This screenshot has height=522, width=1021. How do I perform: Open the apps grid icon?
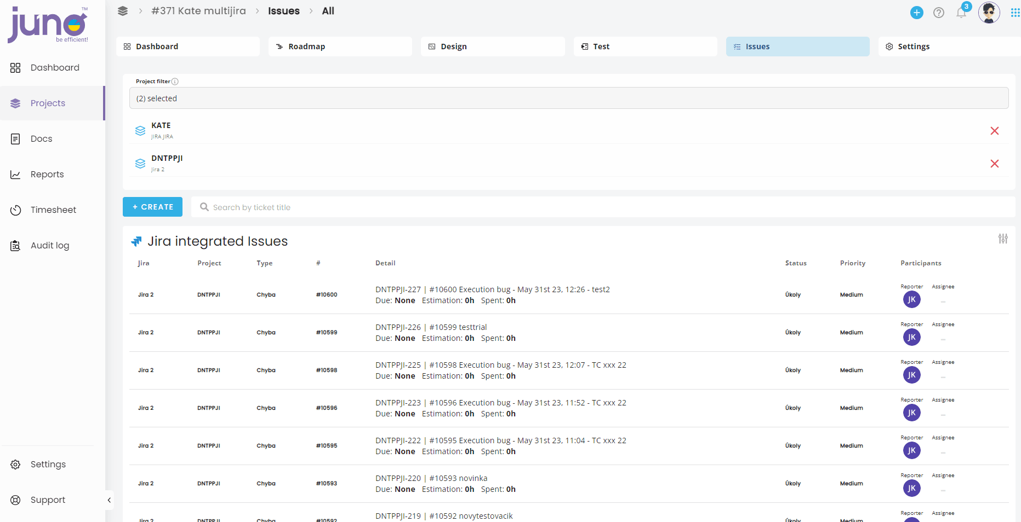(x=1015, y=13)
